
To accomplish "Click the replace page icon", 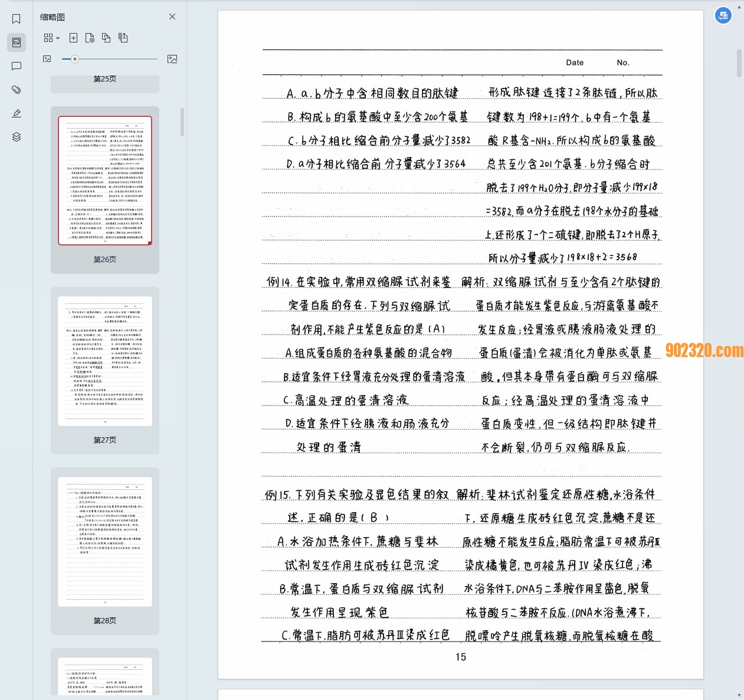I will pyautogui.click(x=106, y=38).
